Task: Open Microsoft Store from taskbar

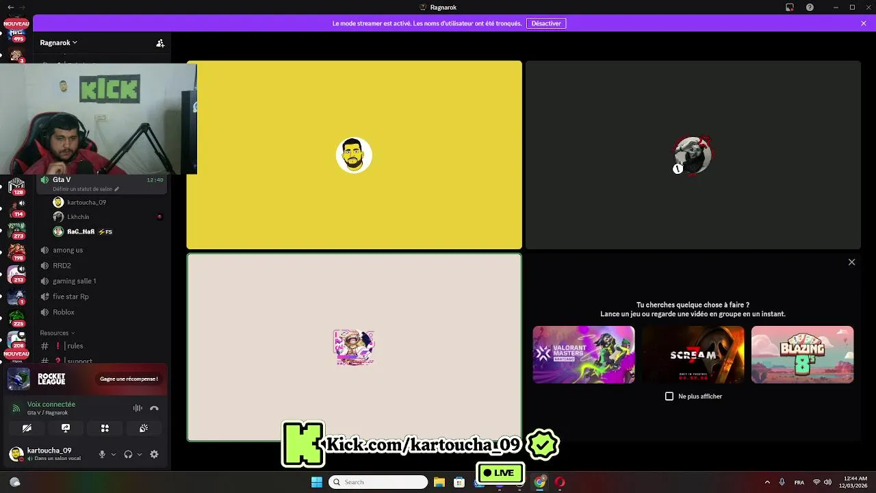Action: pos(459,482)
